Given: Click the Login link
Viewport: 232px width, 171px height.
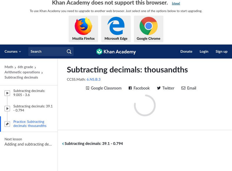Looking at the screenshot, I should point(204,51).
